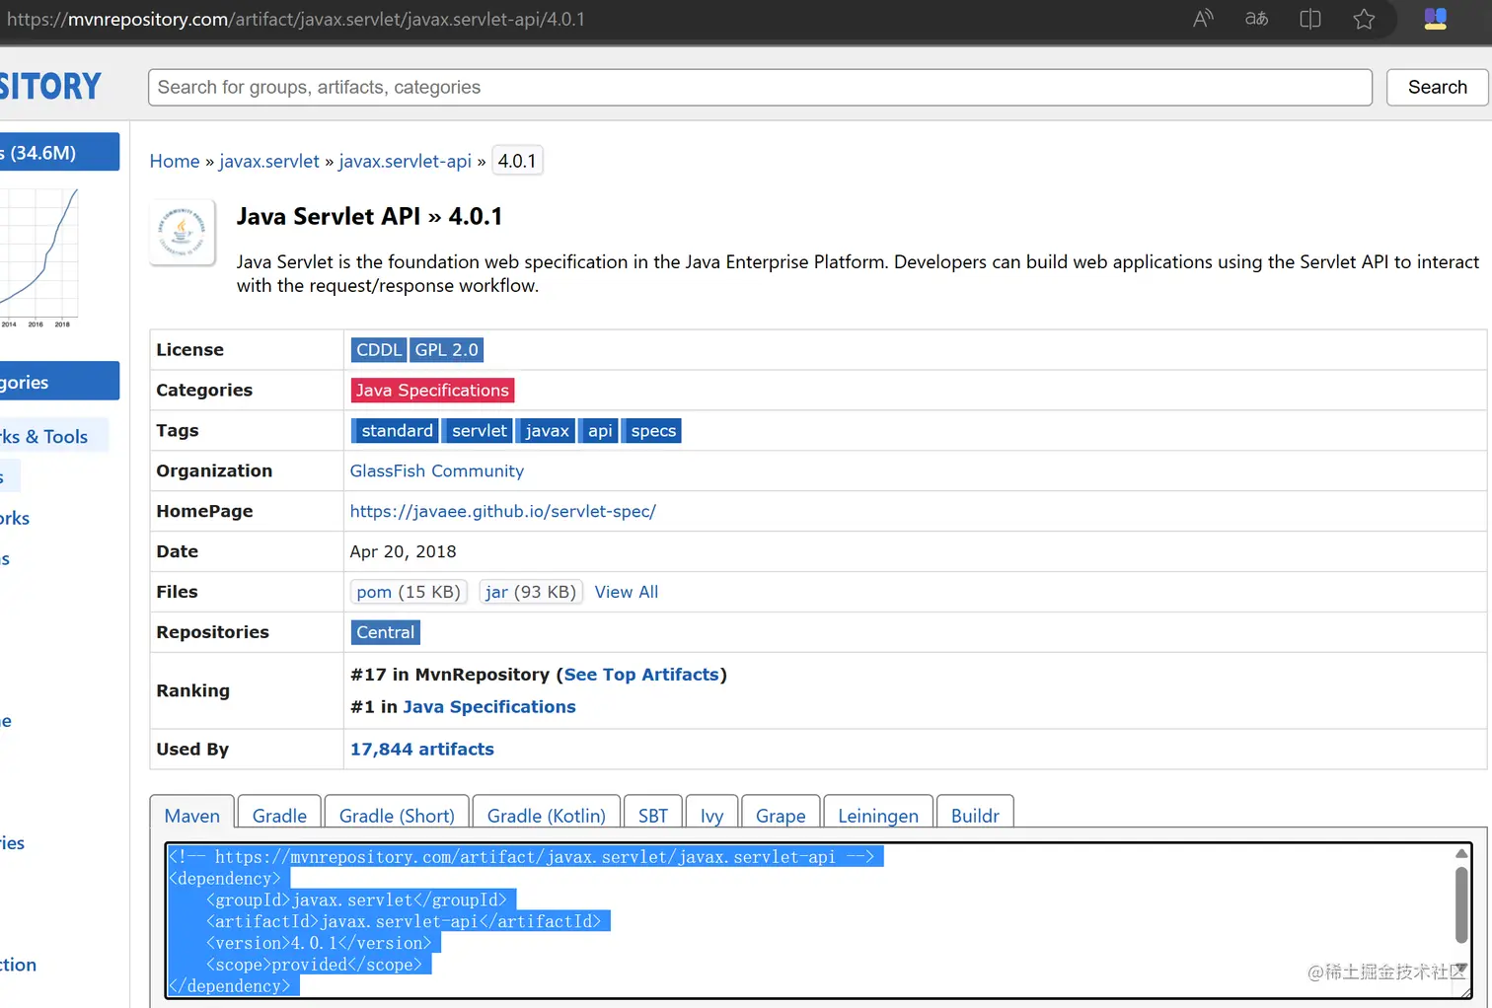Click the Search button

coord(1437,87)
